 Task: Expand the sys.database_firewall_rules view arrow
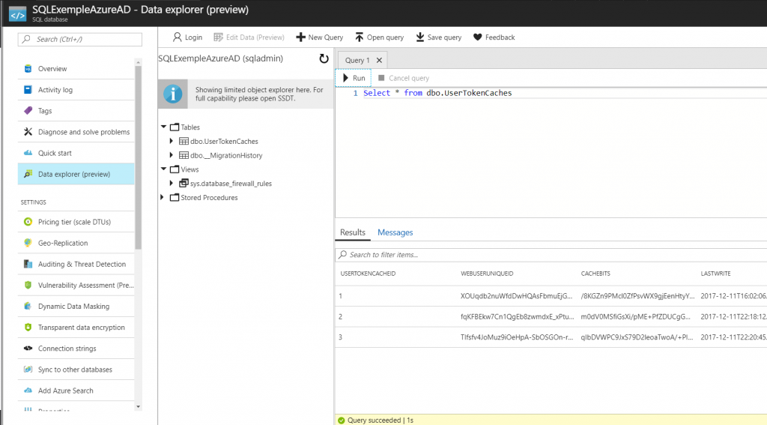click(x=172, y=183)
